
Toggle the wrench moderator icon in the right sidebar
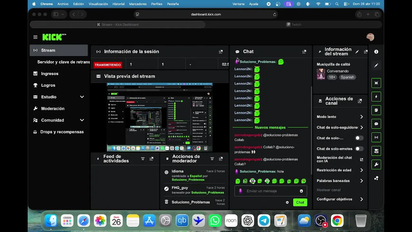(376, 164)
